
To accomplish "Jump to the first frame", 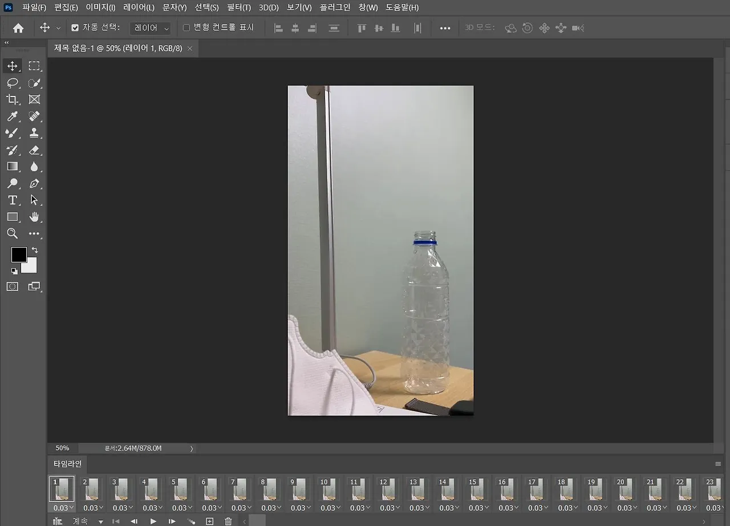I will [x=116, y=521].
